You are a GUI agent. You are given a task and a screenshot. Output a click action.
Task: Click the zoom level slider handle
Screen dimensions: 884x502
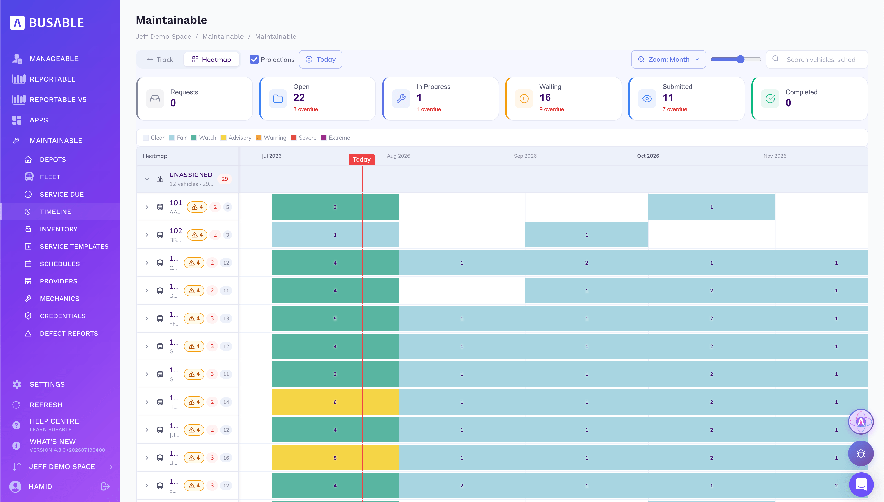click(741, 59)
